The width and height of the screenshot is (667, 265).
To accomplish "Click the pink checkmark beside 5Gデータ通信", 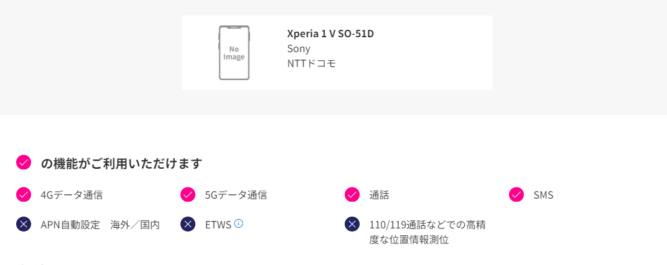I will click(x=188, y=195).
